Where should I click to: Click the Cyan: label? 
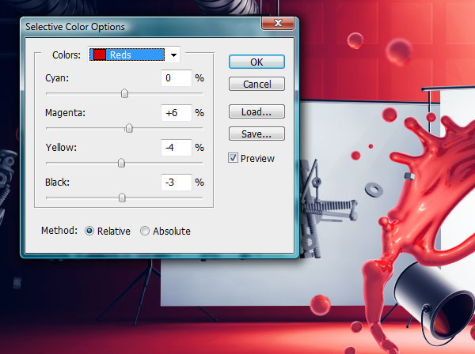click(57, 78)
